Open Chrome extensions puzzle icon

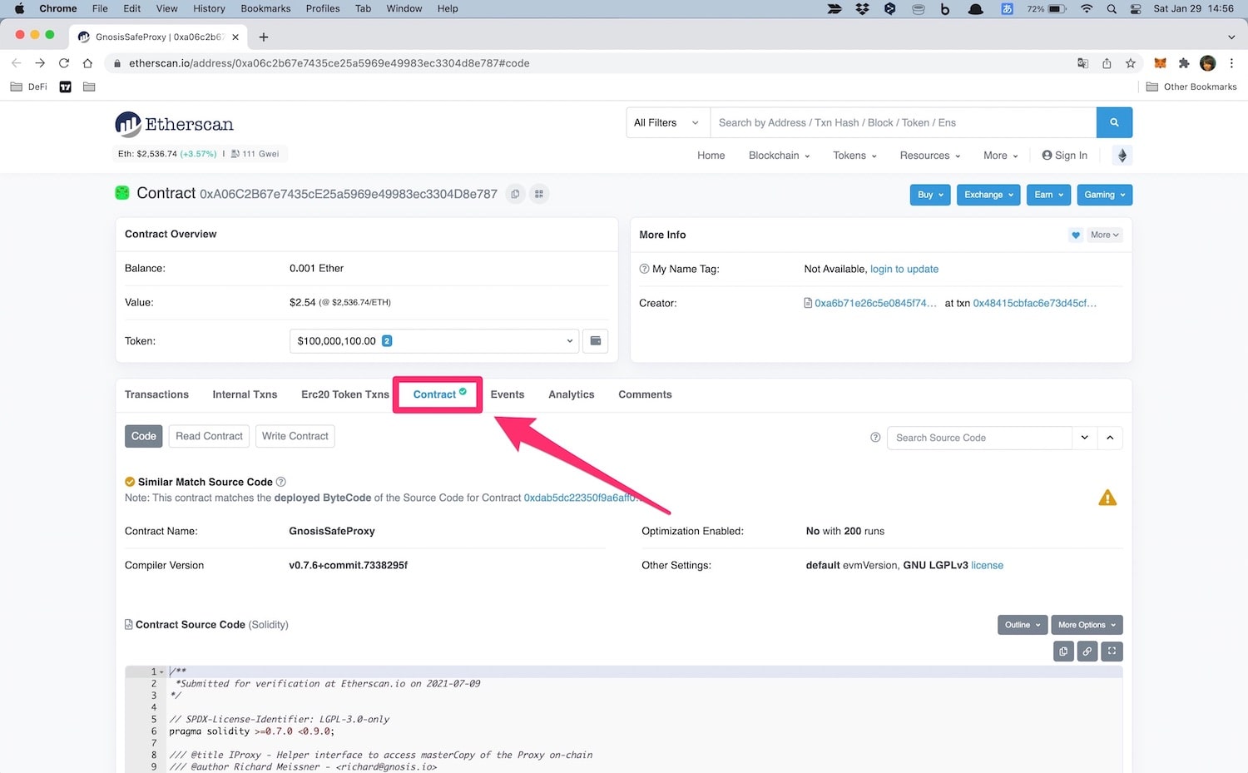click(x=1184, y=63)
